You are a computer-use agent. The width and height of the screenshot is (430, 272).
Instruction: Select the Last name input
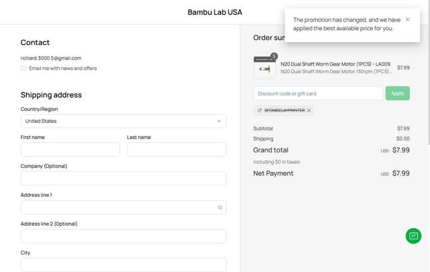point(176,150)
